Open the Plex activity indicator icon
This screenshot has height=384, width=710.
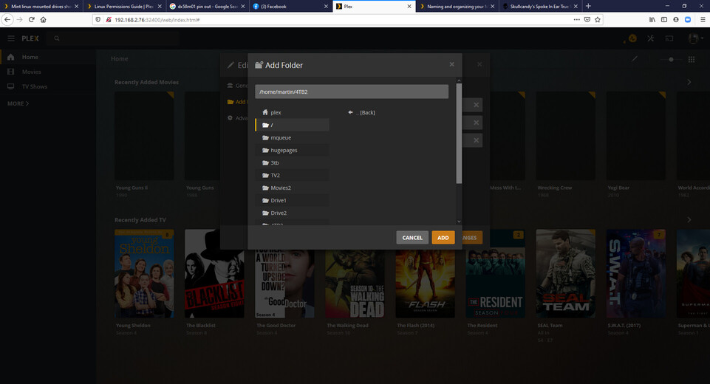click(x=632, y=38)
